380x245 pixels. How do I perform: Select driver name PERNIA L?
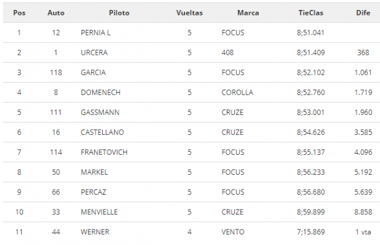95,33
